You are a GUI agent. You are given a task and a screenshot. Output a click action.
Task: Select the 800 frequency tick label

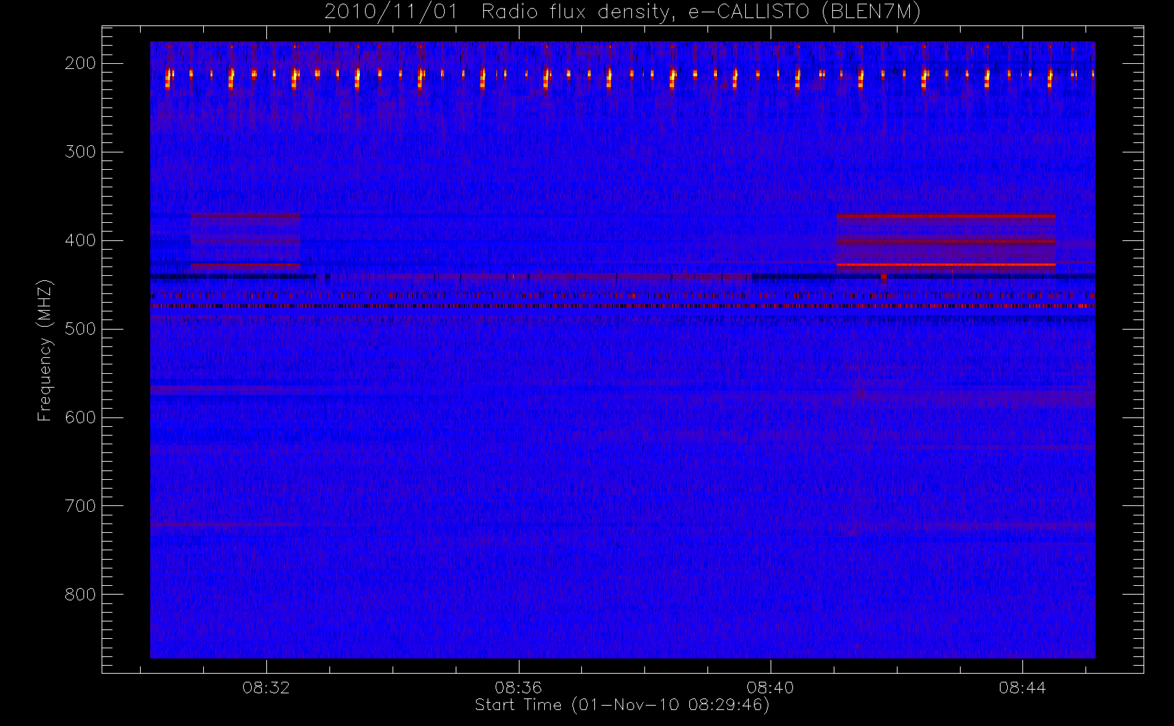(80, 595)
